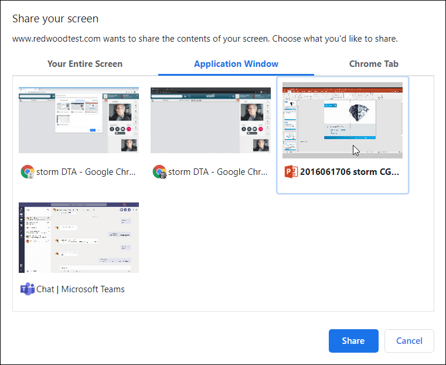Viewport: 446px width, 365px height.
Task: Click the 'Chat | Microsoft Teams' label
Action: 80,289
